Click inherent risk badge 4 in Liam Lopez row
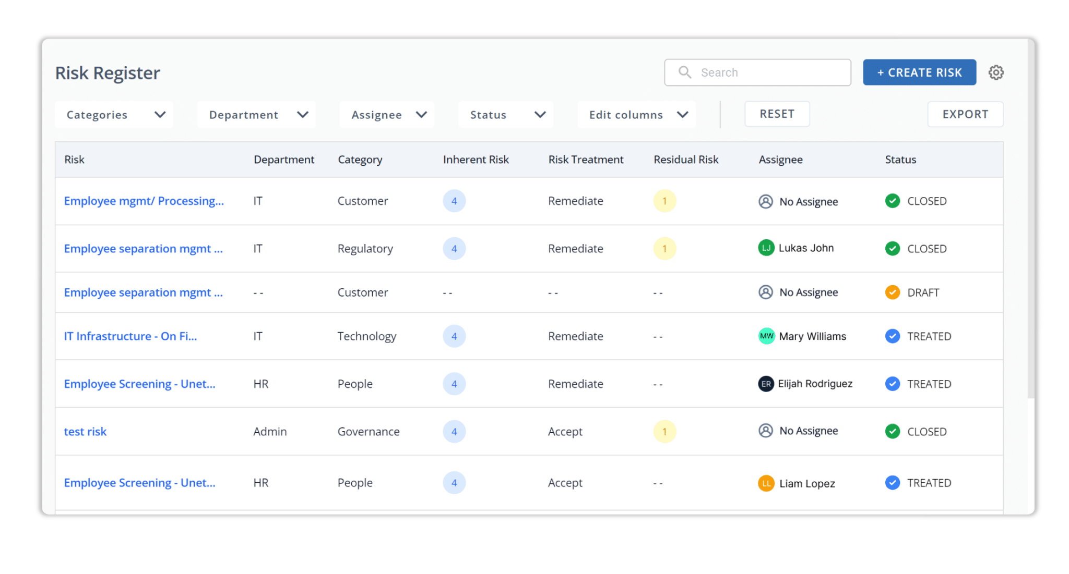Image resolution: width=1069 pixels, height=574 pixels. click(454, 483)
